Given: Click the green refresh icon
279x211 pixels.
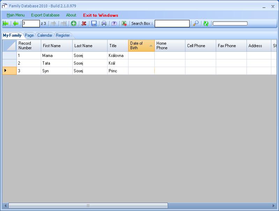Looking at the screenshot, I should pos(206,23).
